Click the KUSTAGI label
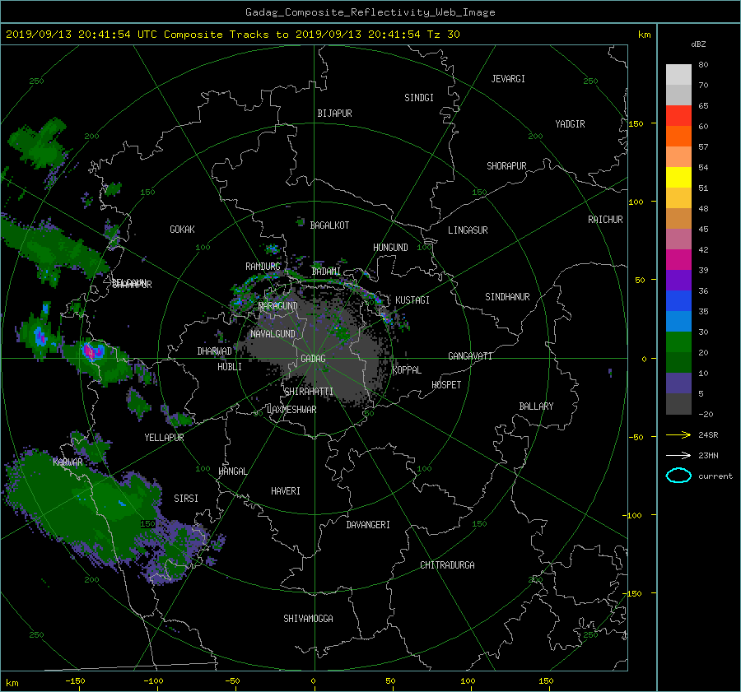The height and width of the screenshot is (692, 741). click(412, 300)
